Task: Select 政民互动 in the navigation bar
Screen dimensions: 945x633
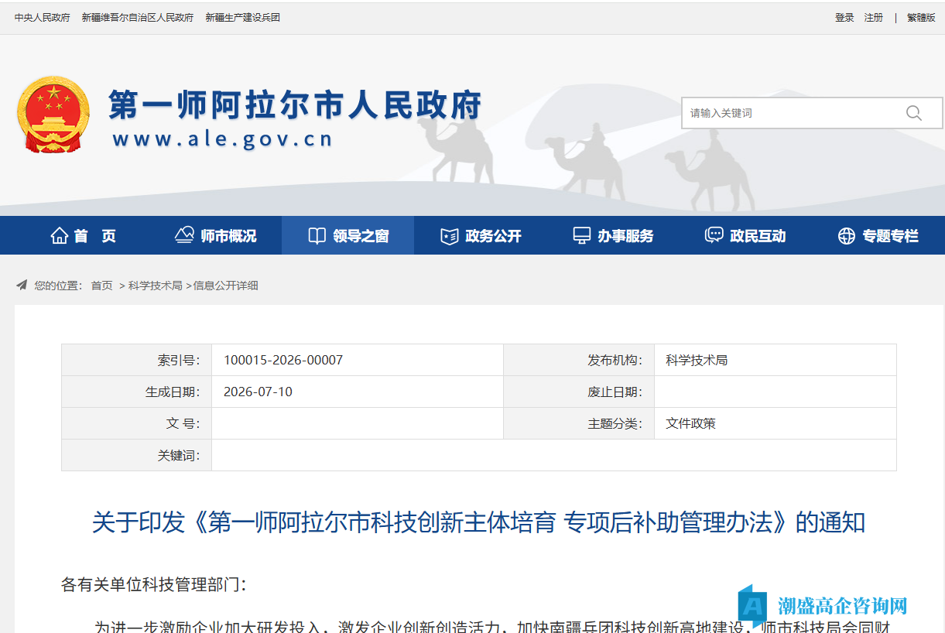Action: tap(745, 236)
